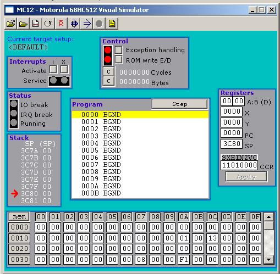Click memory row button 0030
The height and width of the screenshot is (274, 280).
pos(19,259)
